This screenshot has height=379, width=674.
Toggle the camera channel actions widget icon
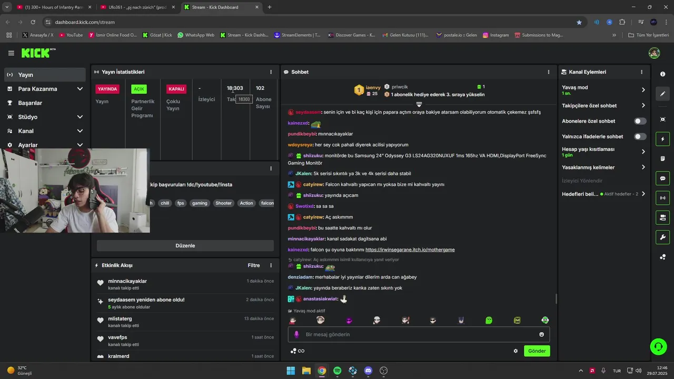point(662,217)
